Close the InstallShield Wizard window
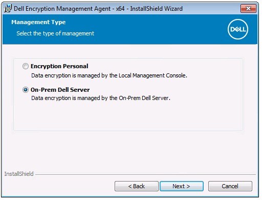 coord(248,8)
